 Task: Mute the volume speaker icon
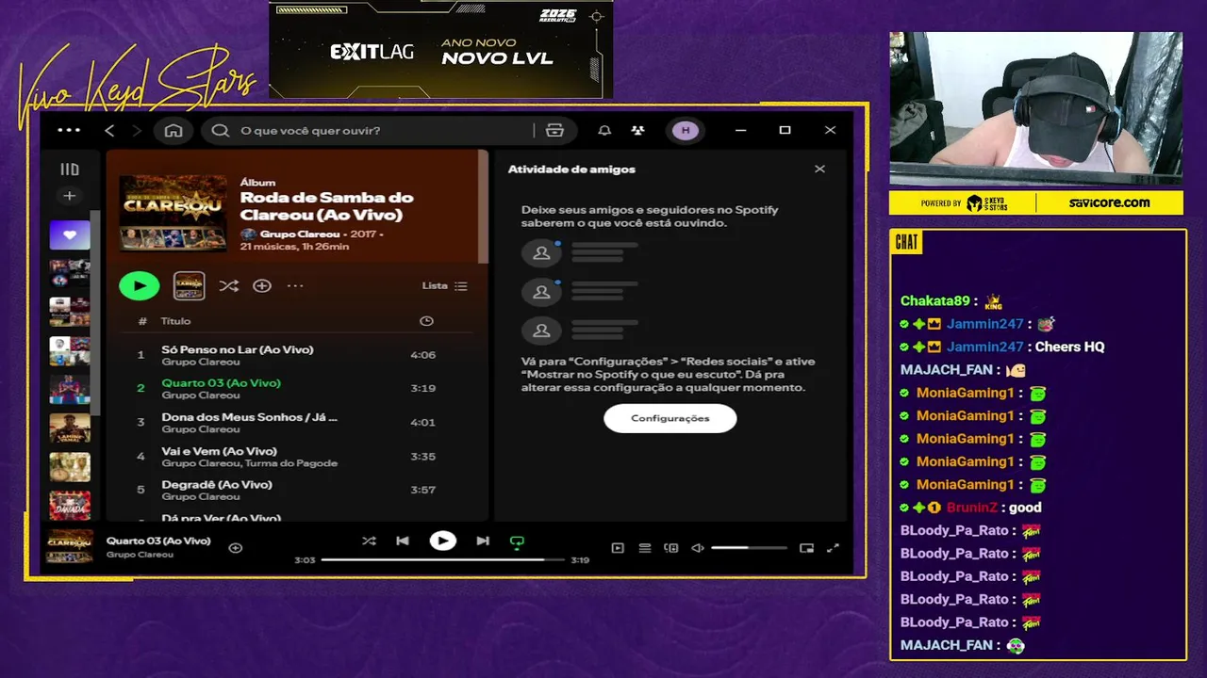[698, 547]
